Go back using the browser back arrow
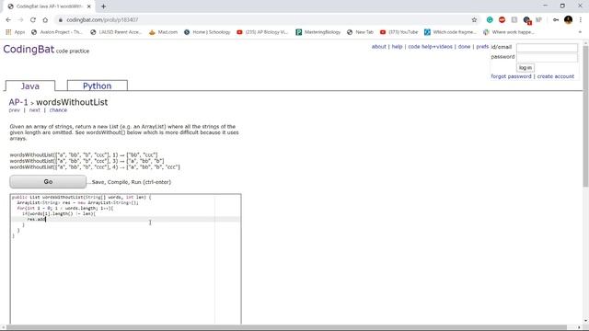This screenshot has height=331, width=589. tap(8, 20)
